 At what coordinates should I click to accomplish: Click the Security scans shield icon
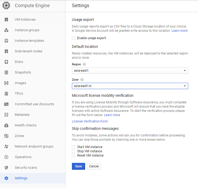pyautogui.click(x=6, y=168)
